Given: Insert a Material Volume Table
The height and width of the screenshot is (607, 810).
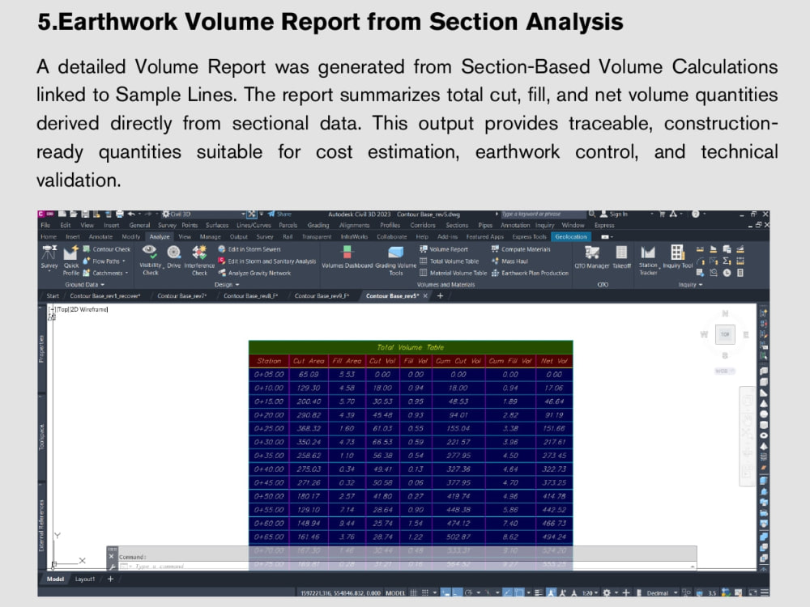Looking at the screenshot, I should pos(453,273).
